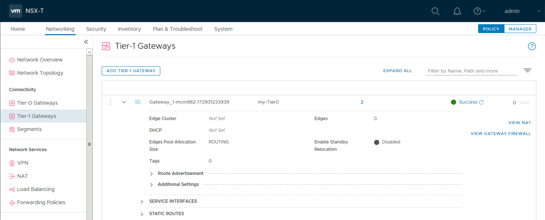The image size is (545, 220).
Task: Expand Additional Settings section
Action: tap(152, 185)
